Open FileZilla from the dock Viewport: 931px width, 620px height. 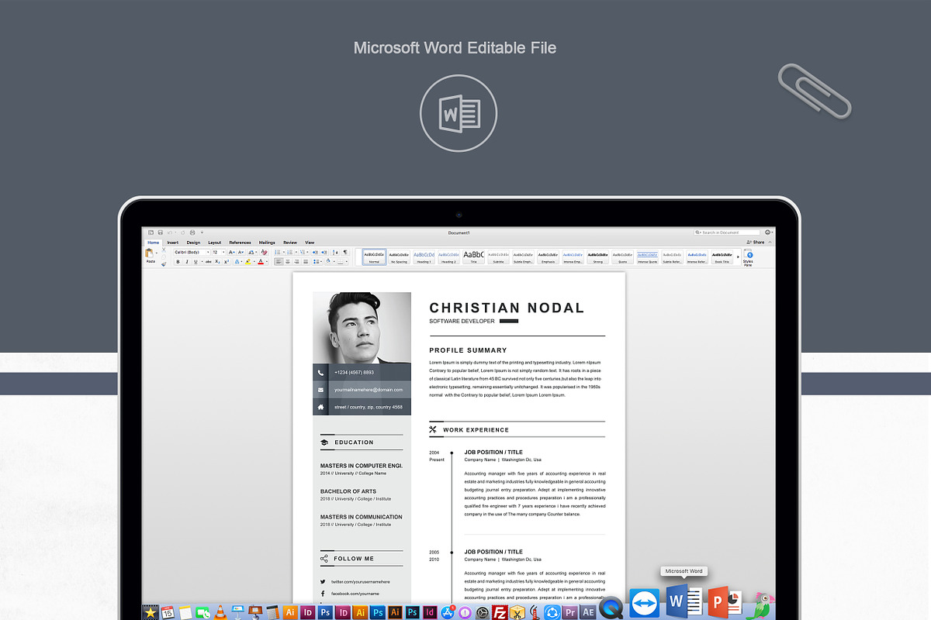(x=500, y=612)
